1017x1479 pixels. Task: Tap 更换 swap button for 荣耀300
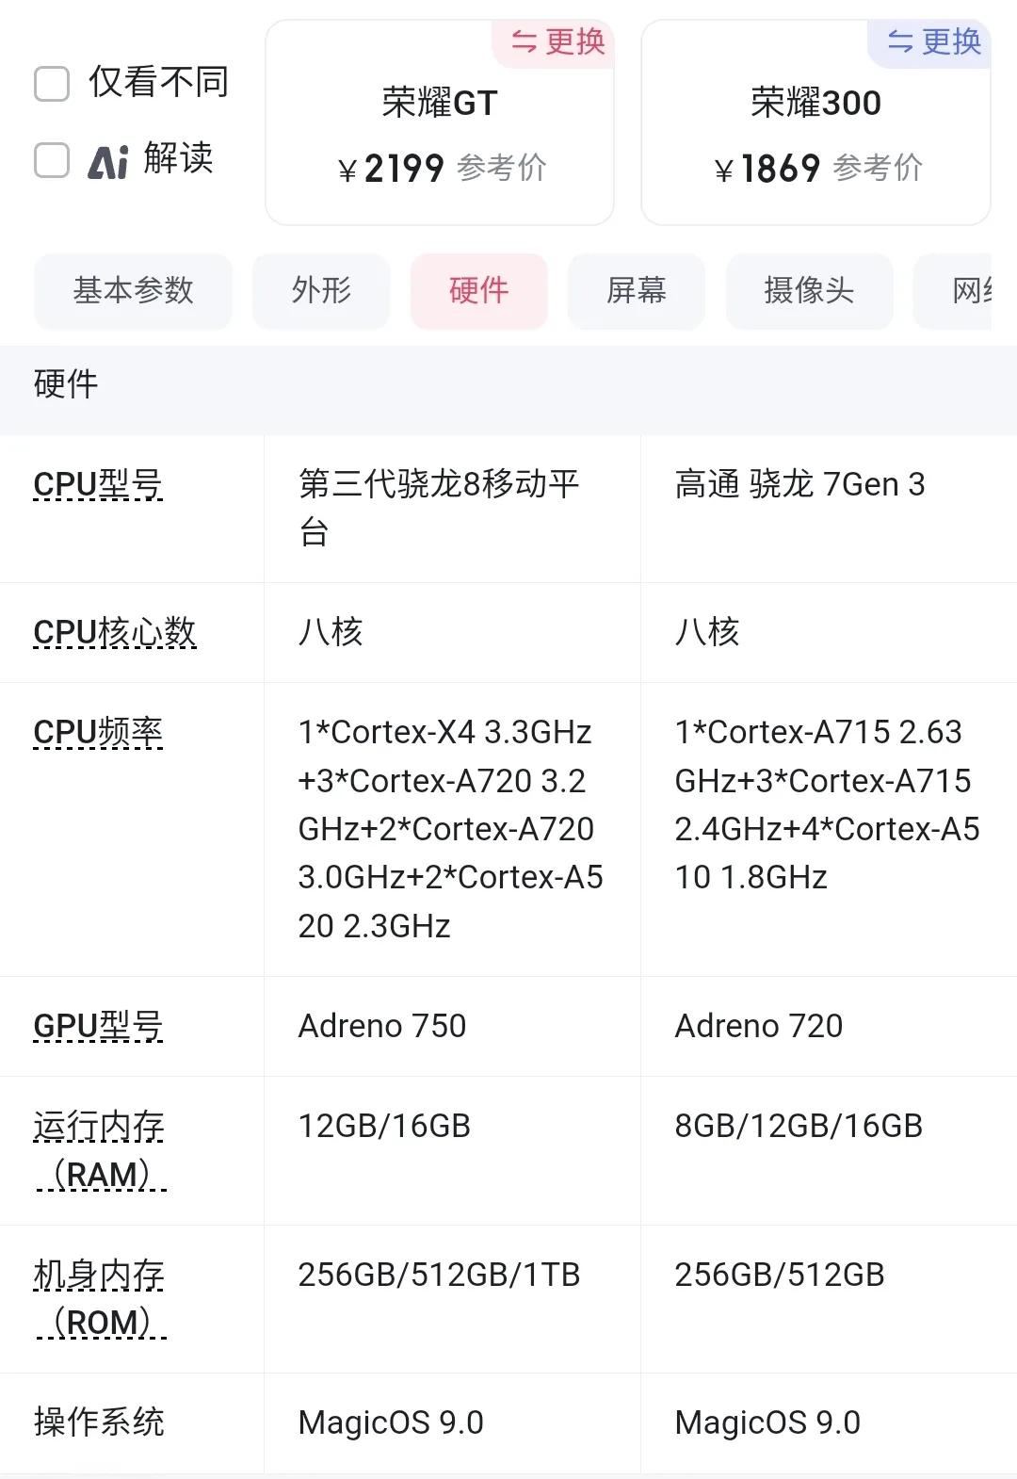tap(934, 41)
